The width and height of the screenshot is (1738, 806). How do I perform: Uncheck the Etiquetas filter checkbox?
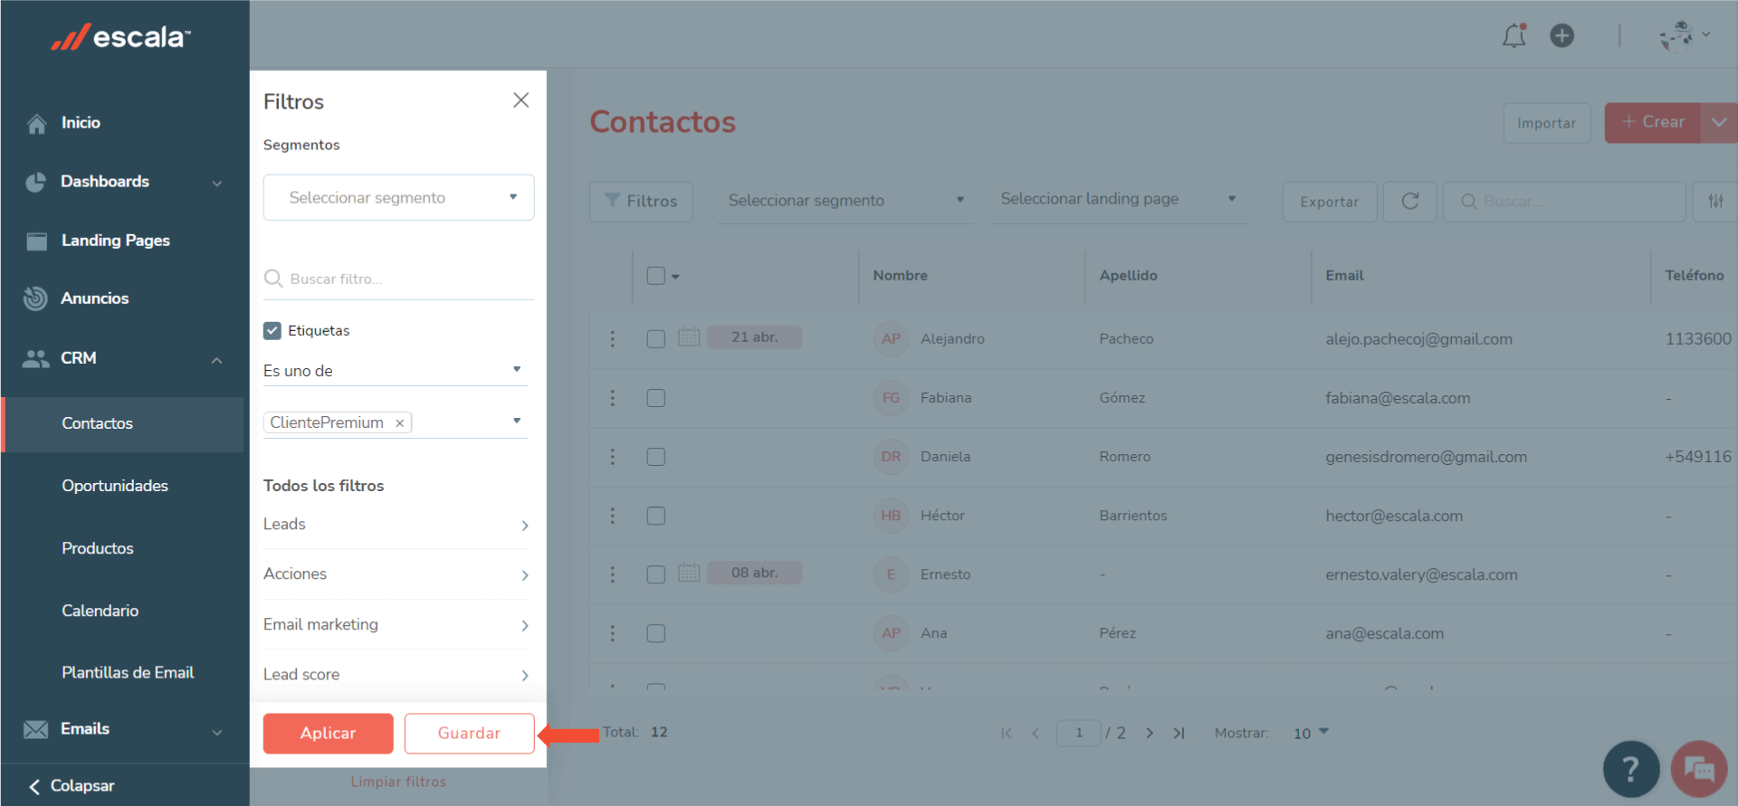point(272,331)
